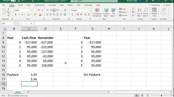This screenshot has height=97, width=174.
Task: Click the Comments button
Action: (154, 5)
